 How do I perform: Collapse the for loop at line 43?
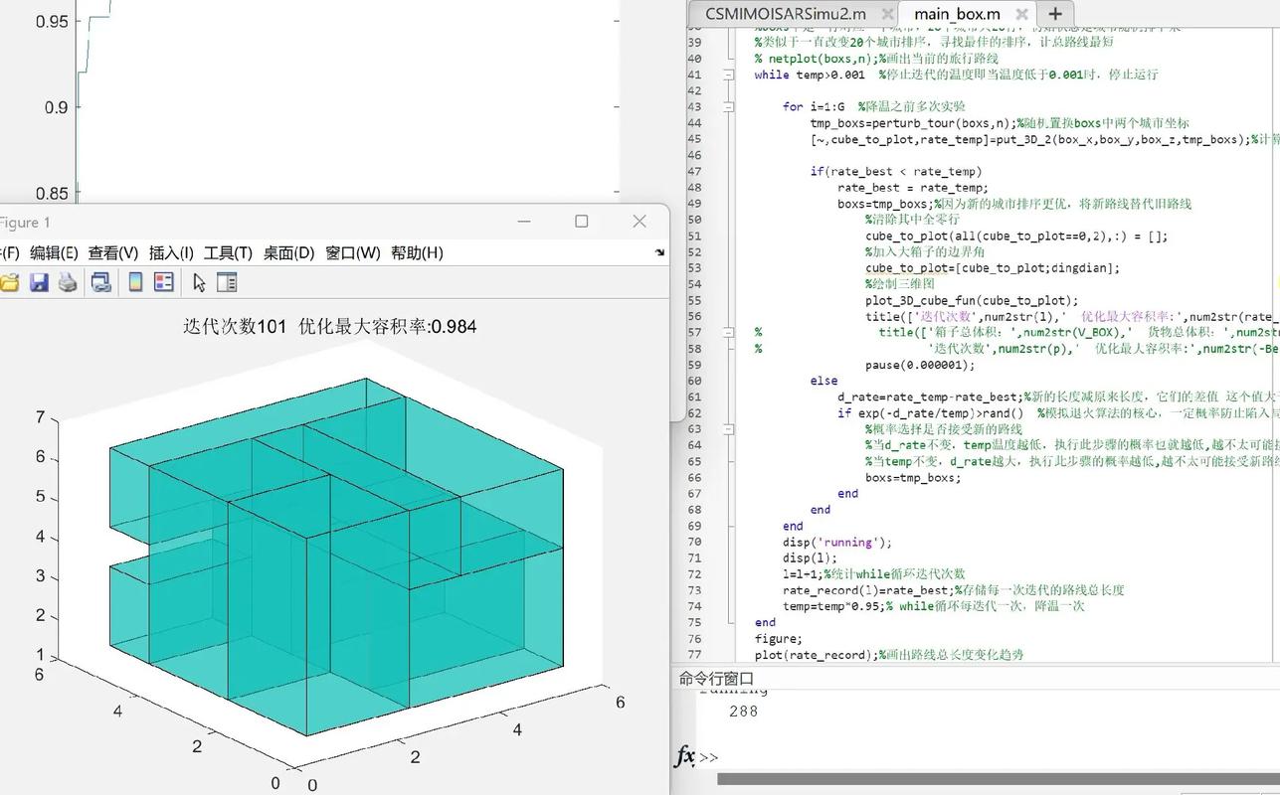tap(728, 106)
